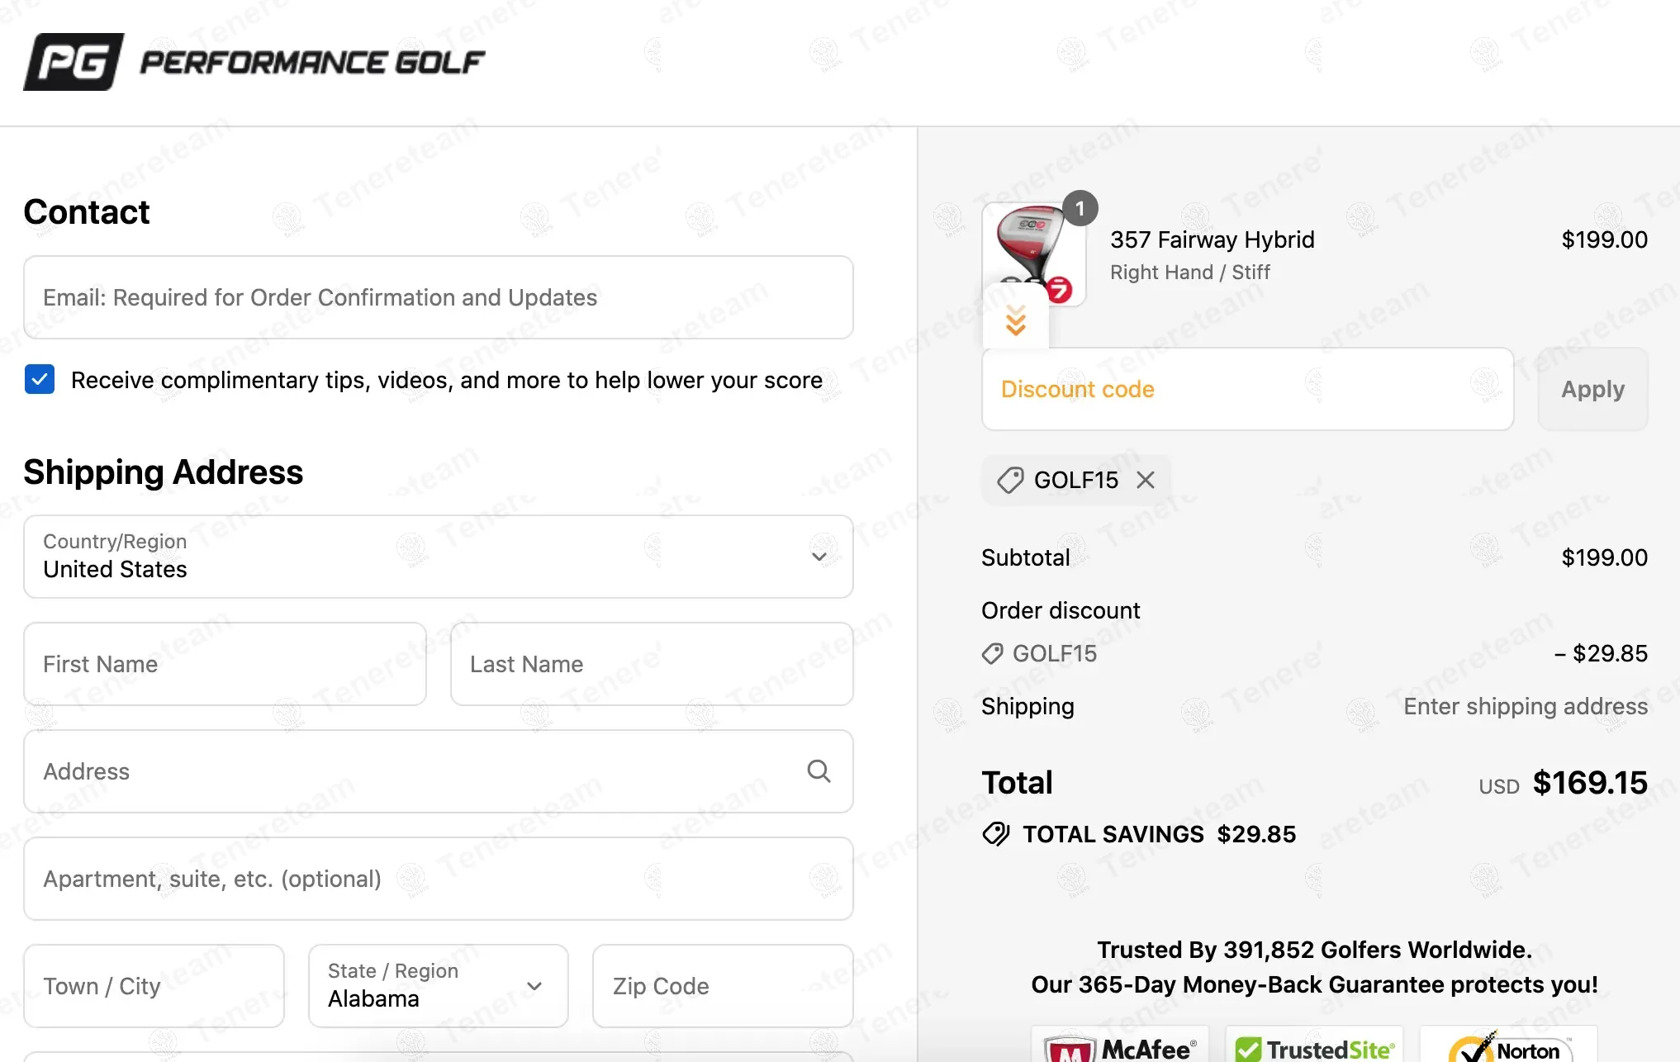Click the quantity badge on product image
Screen dimensions: 1680x1062
click(x=1080, y=209)
